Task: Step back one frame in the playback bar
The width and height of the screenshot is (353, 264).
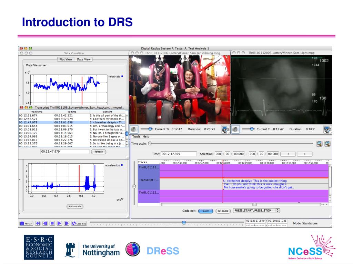Action: pyautogui.click(x=45, y=223)
